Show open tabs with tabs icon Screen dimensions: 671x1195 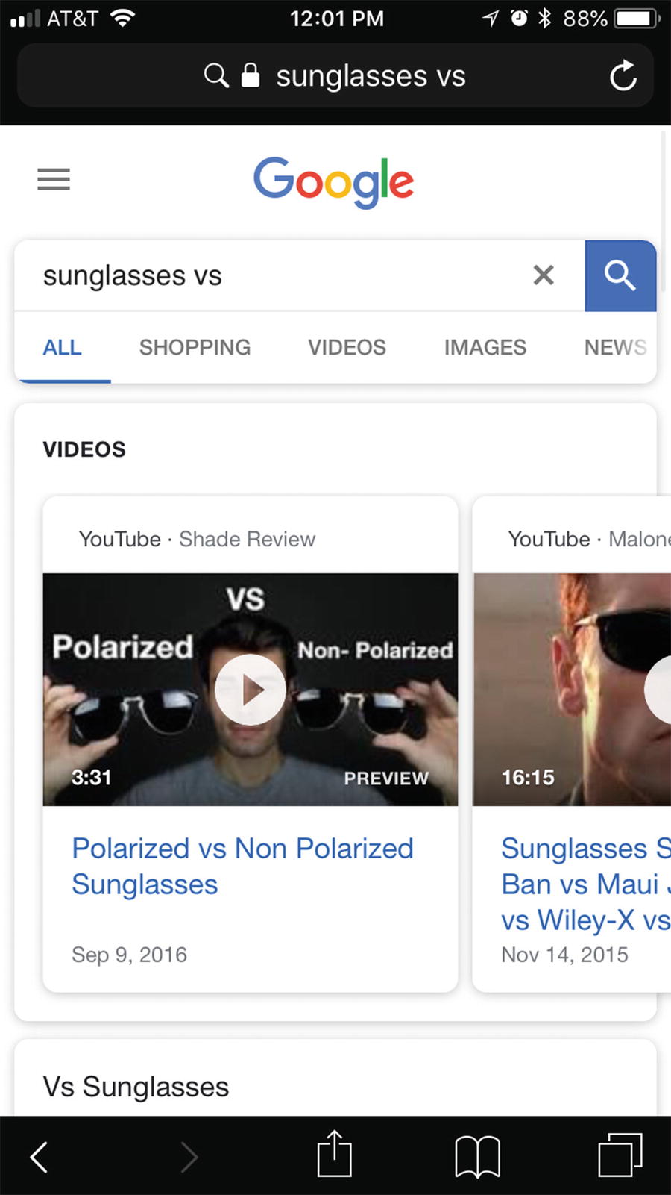pyautogui.click(x=620, y=1155)
